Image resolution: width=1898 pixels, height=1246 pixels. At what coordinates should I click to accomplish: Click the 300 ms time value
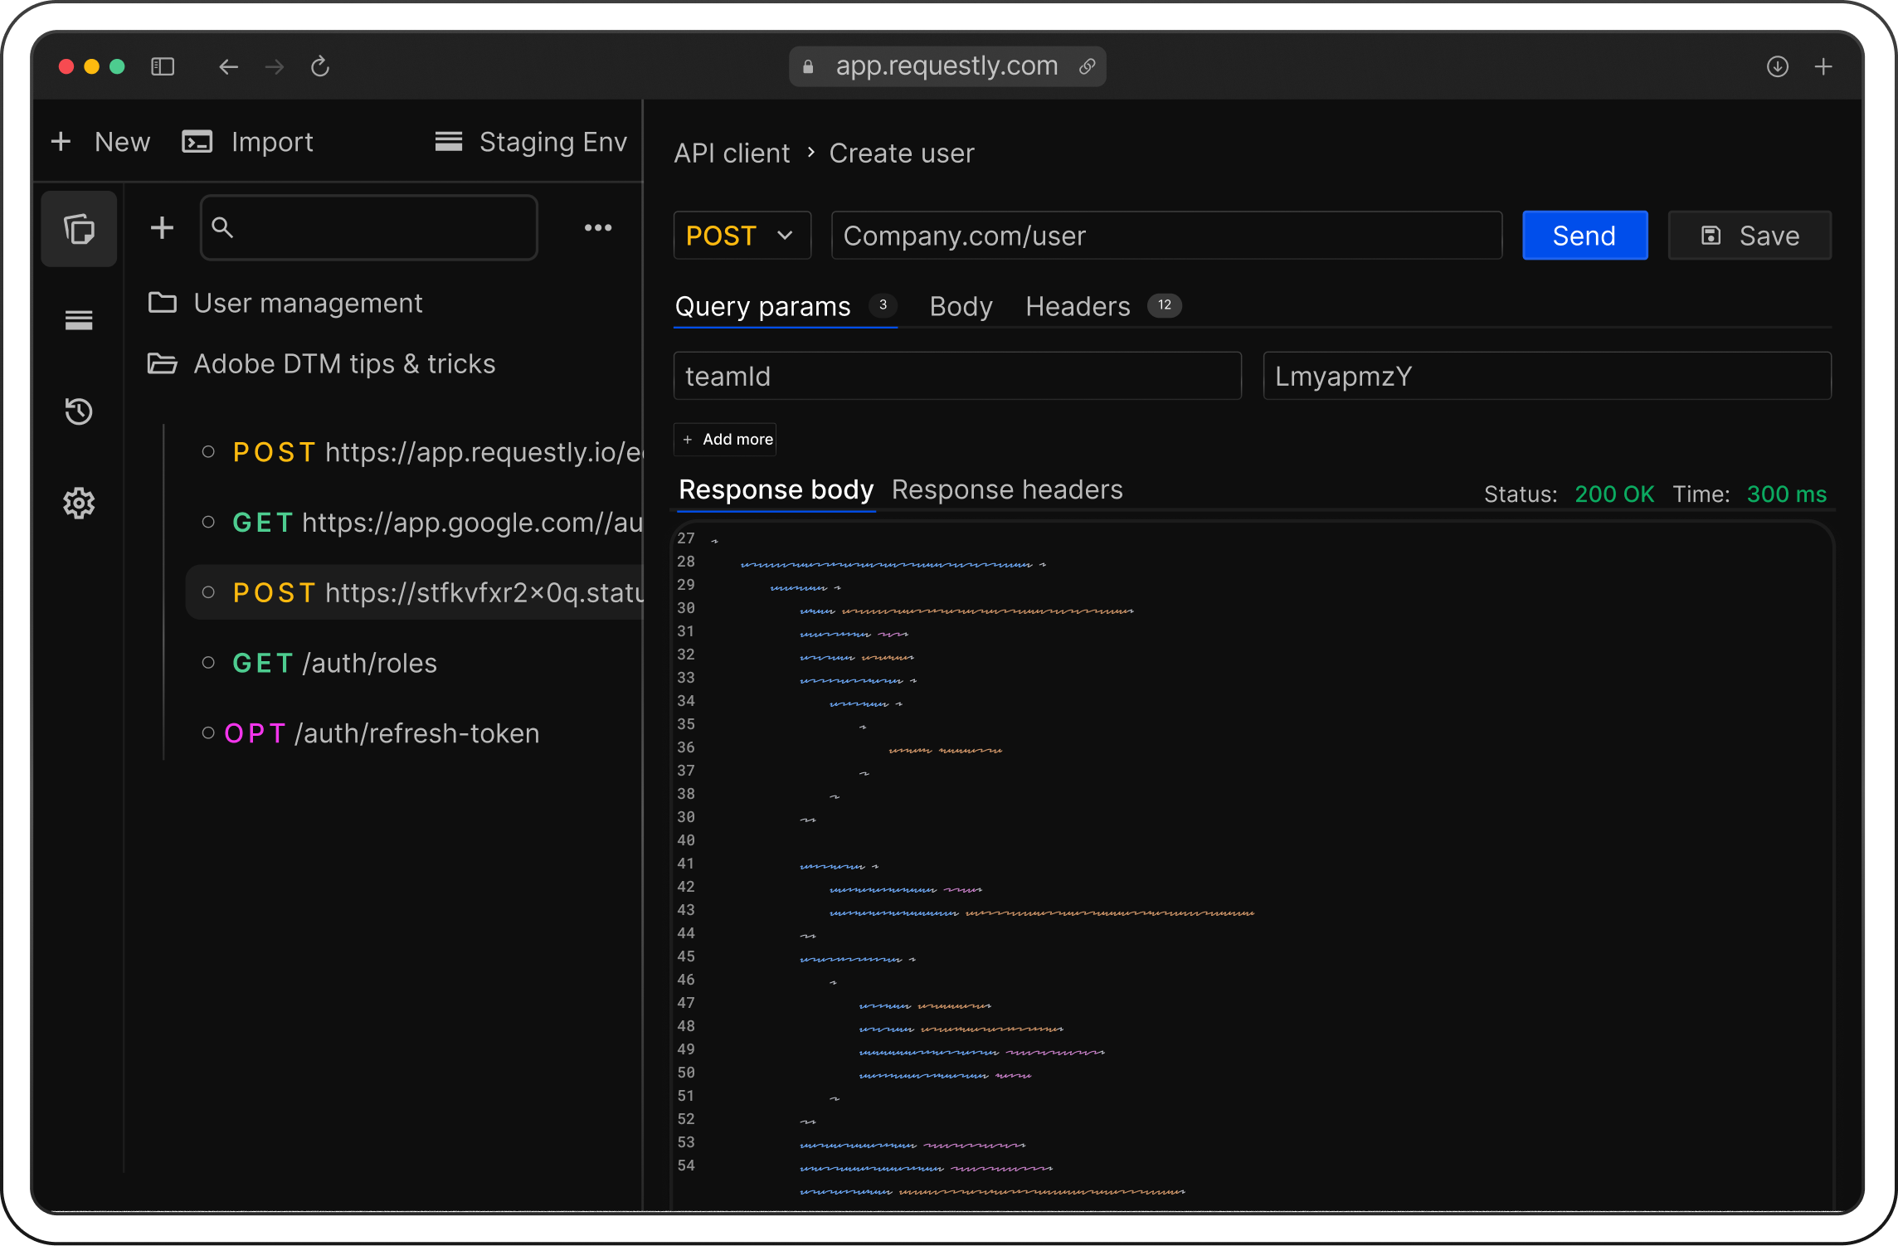[1787, 494]
